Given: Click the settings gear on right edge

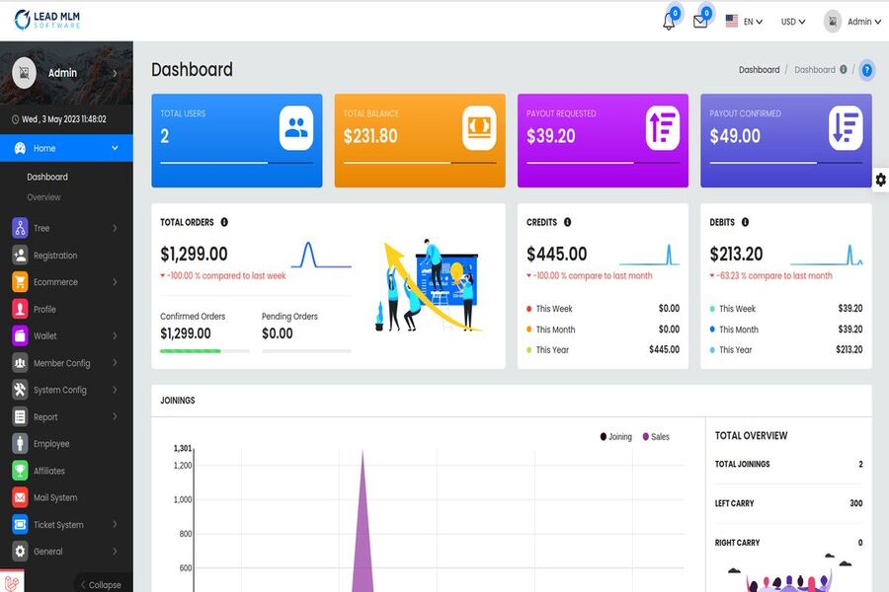Looking at the screenshot, I should click(x=880, y=180).
